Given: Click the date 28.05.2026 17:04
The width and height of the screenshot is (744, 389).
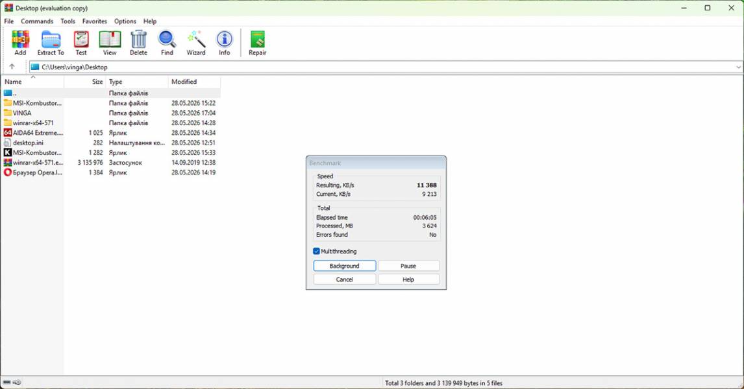Looking at the screenshot, I should pos(193,113).
